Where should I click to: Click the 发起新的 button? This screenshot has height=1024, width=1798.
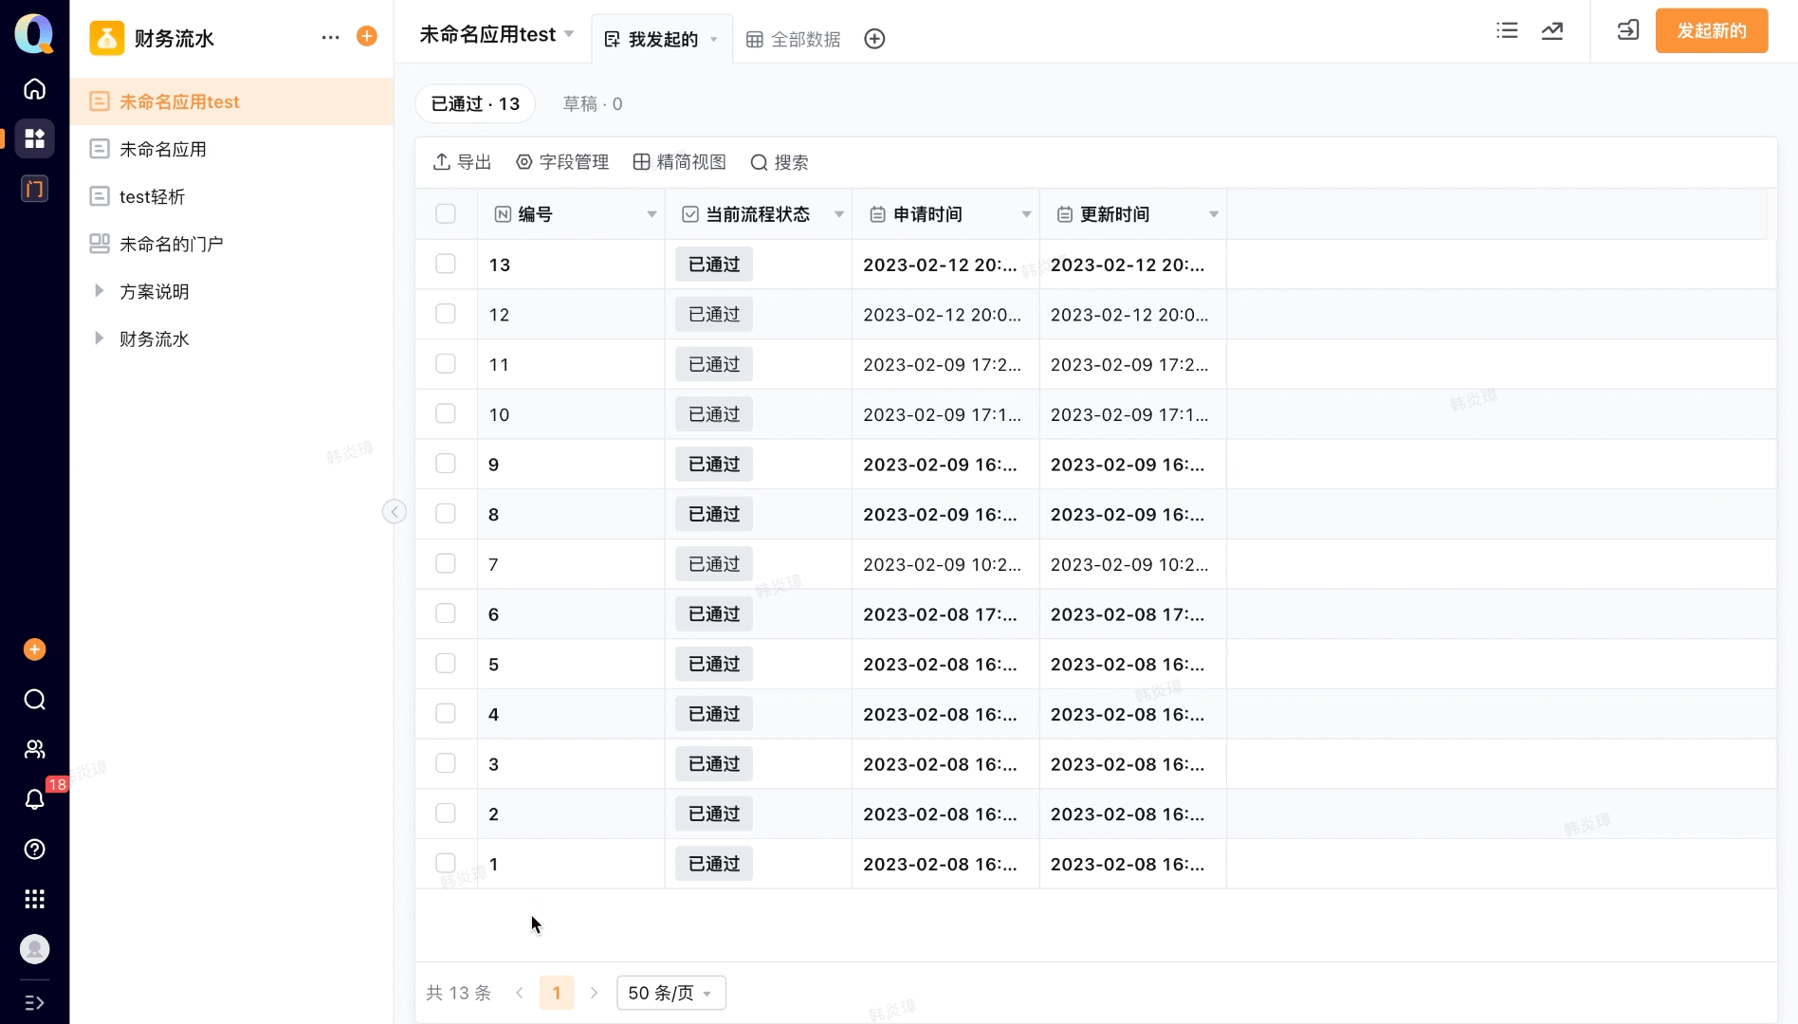tap(1712, 30)
